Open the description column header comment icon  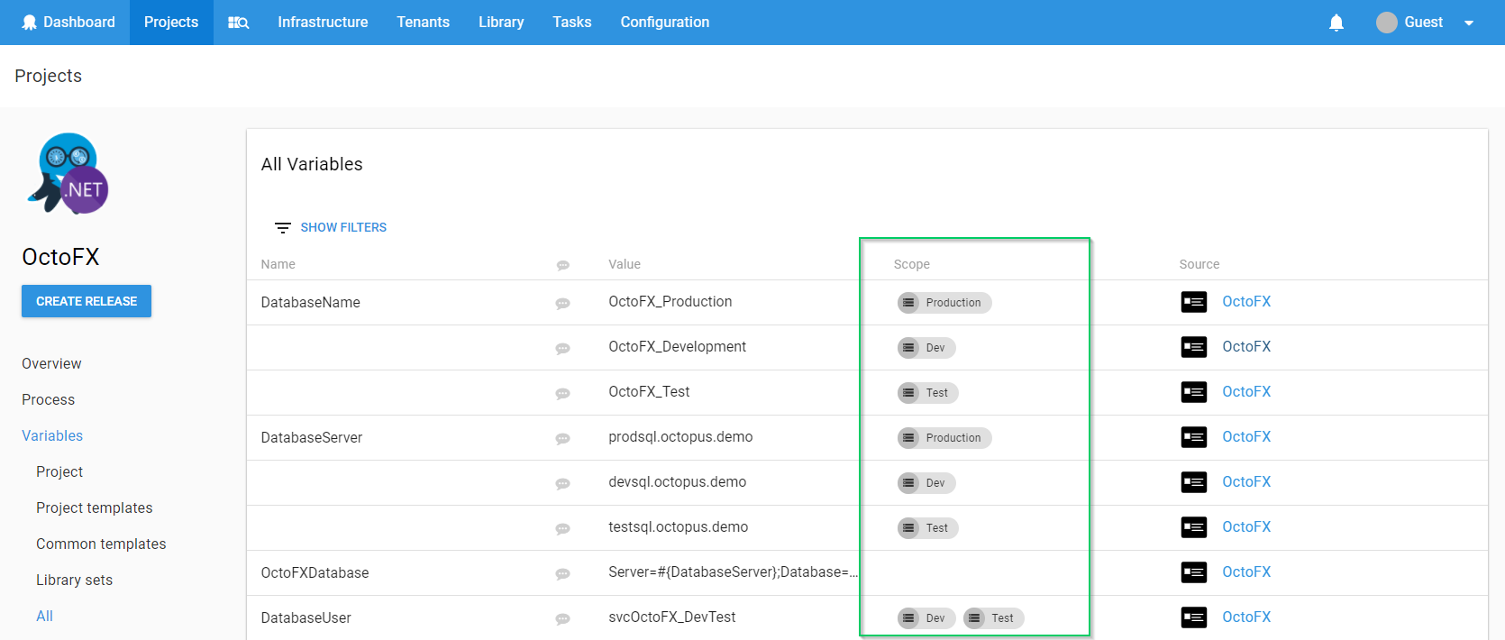click(563, 265)
